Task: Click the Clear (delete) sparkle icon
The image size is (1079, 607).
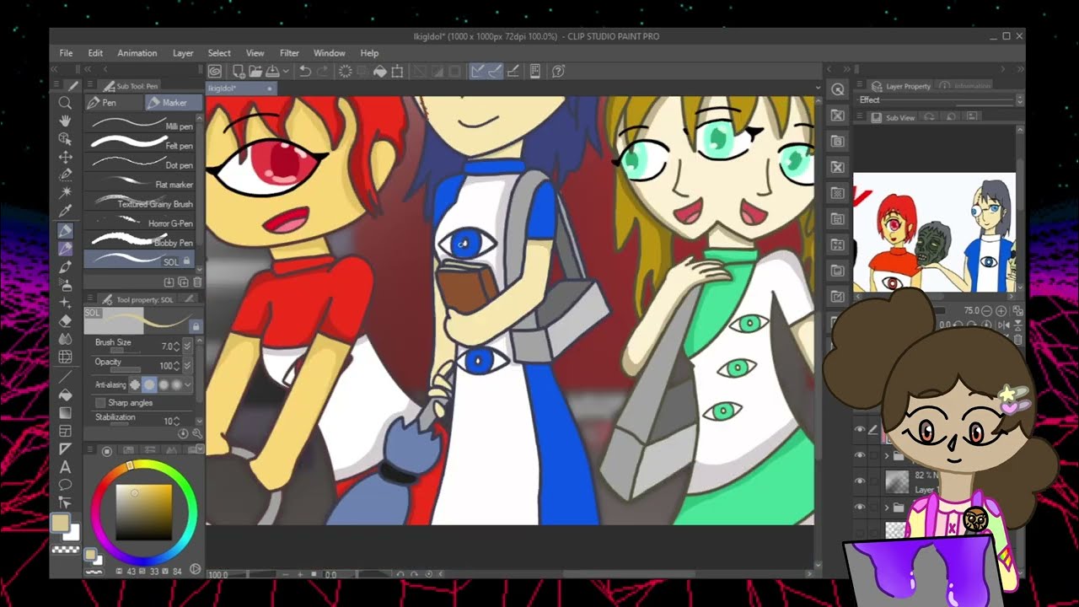Action: pyautogui.click(x=345, y=72)
